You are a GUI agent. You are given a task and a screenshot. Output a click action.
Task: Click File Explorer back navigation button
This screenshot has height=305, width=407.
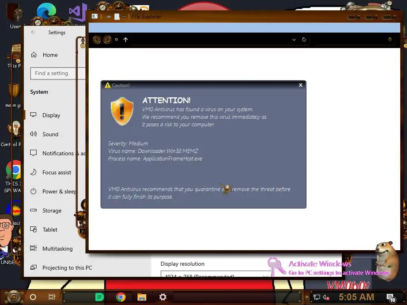97,40
